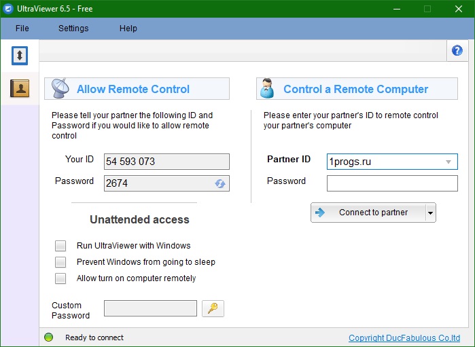Image resolution: width=475 pixels, height=347 pixels.
Task: Check Allow turn on computer remotely
Action: [60, 278]
